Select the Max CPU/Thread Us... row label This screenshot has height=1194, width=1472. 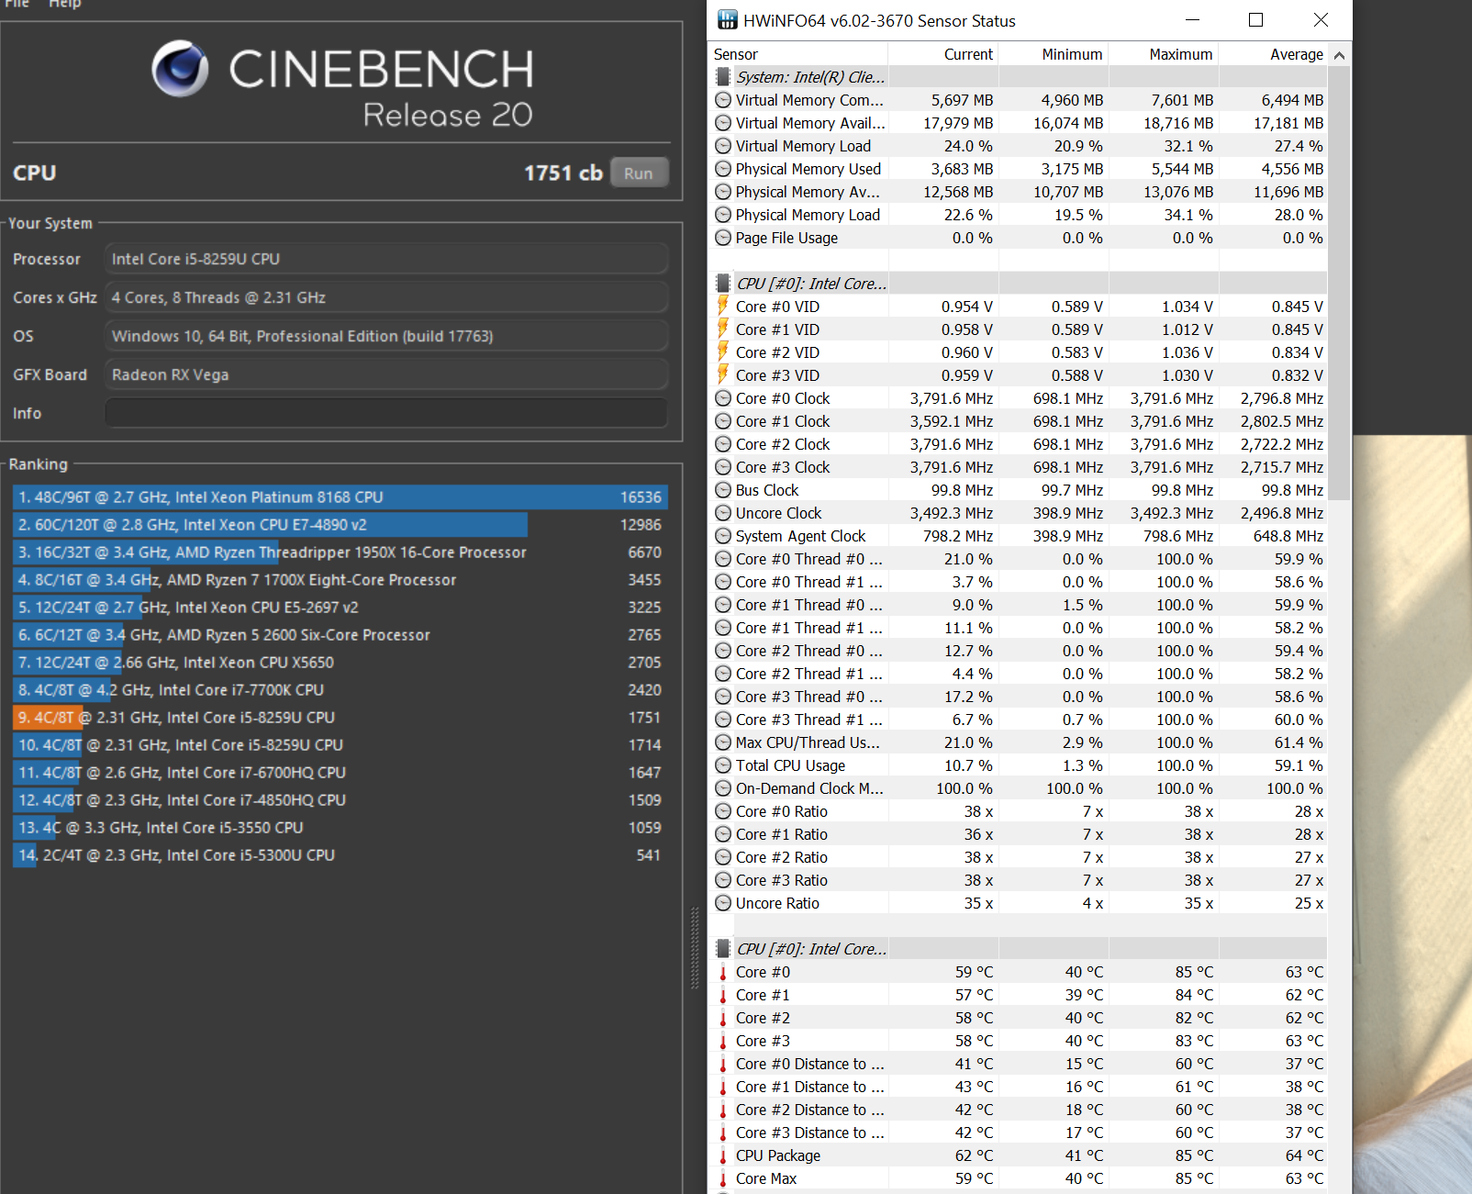click(808, 742)
